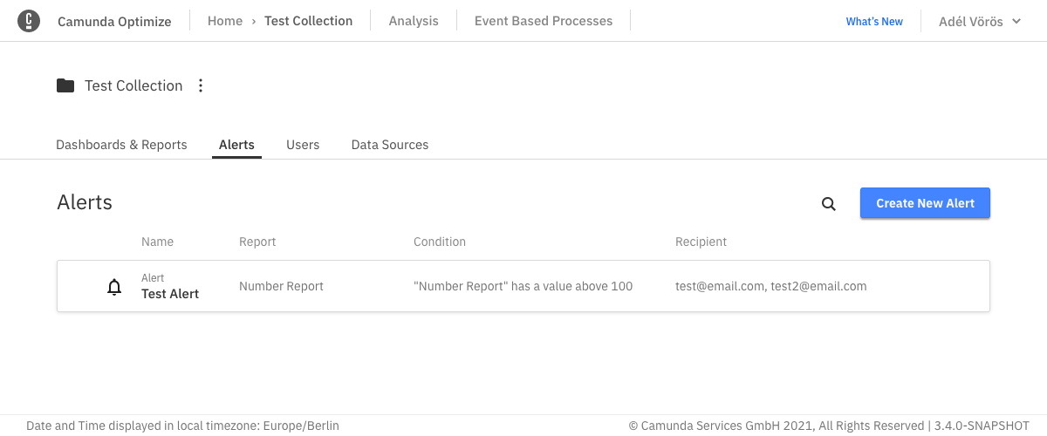Click the Camunda Optimize app title
The image size is (1047, 436).
click(114, 21)
